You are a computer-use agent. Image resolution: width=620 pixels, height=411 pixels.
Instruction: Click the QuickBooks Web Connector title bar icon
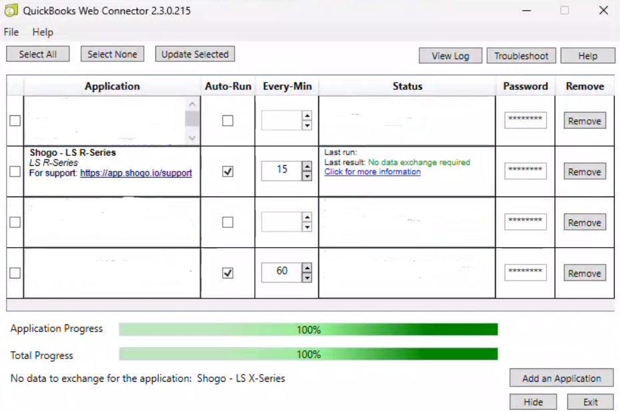11,10
